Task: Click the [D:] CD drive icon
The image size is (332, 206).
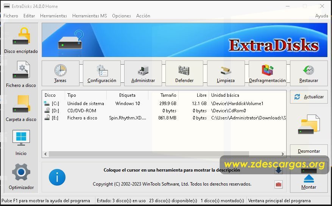Action: 47,110
